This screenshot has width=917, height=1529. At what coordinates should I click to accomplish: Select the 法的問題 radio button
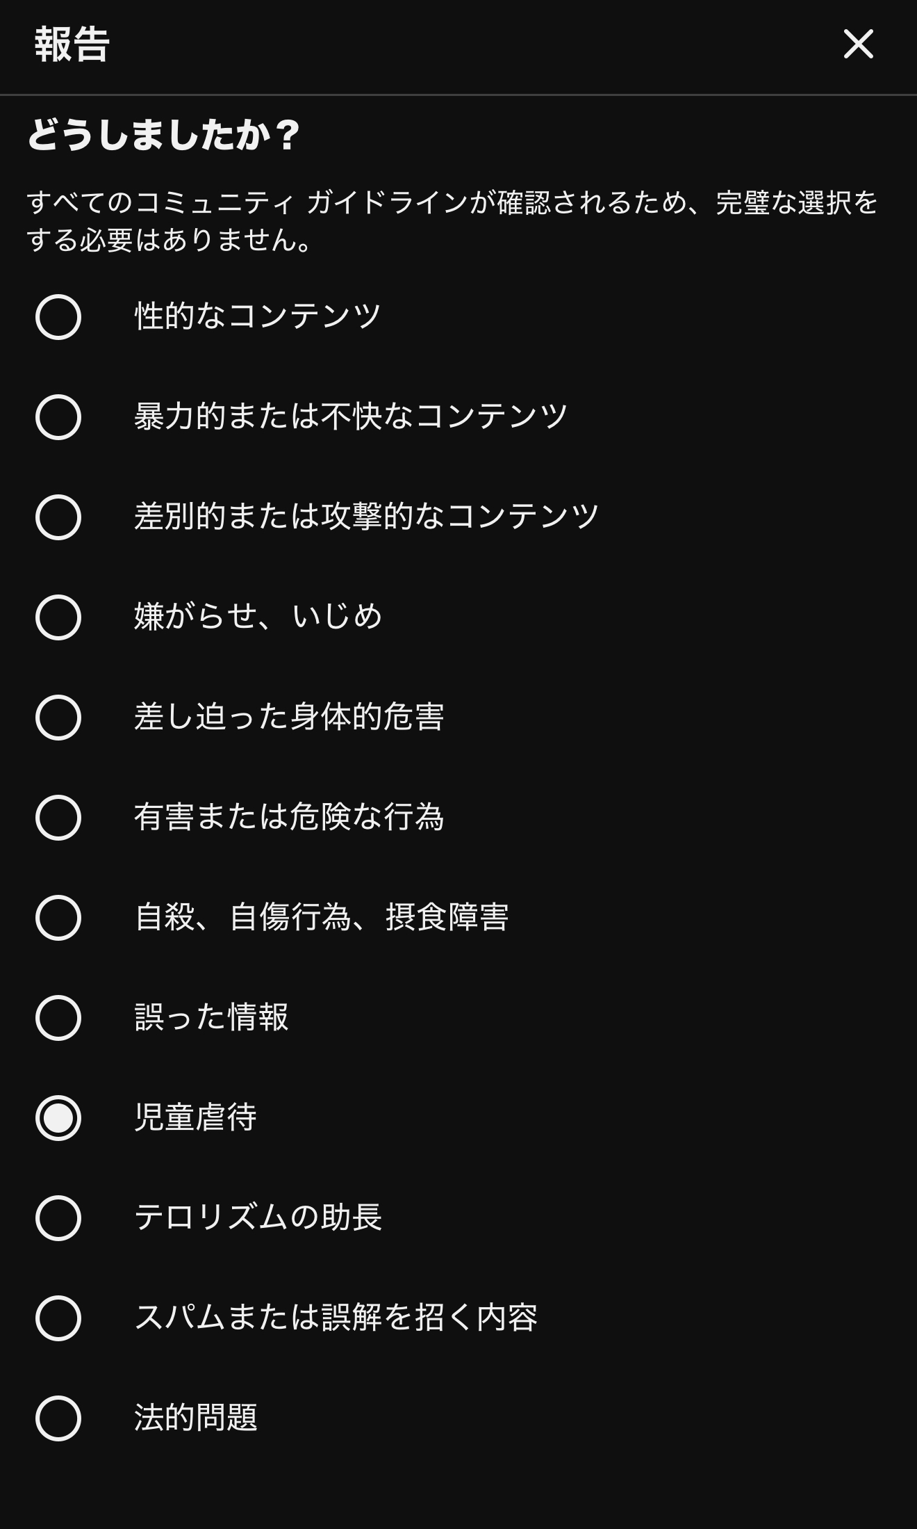[x=58, y=1418]
